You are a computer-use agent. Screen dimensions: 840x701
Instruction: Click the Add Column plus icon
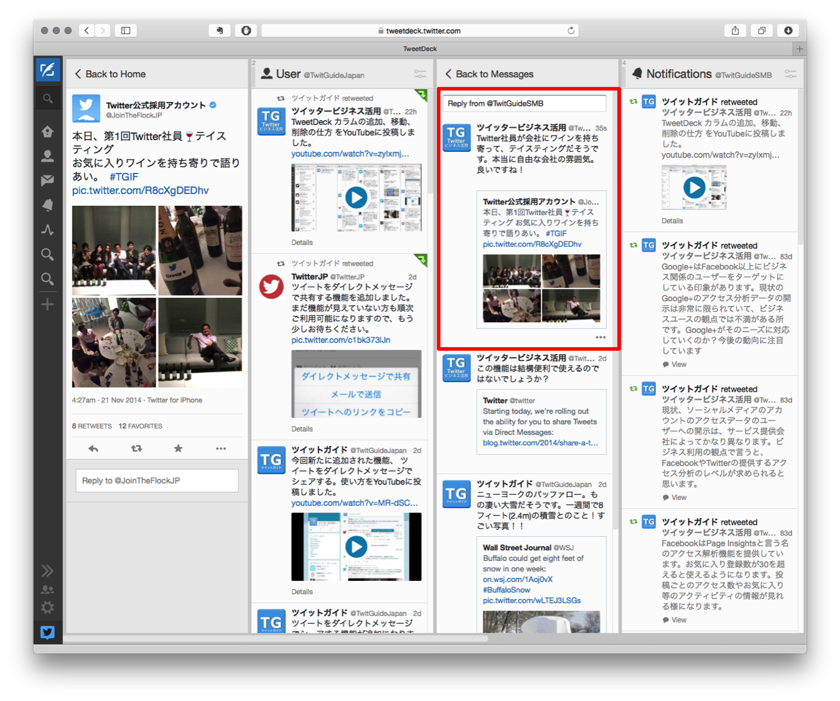point(47,304)
